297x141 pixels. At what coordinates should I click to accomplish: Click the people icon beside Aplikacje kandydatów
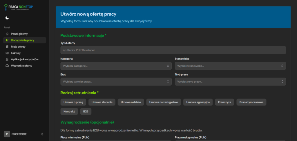[7, 59]
